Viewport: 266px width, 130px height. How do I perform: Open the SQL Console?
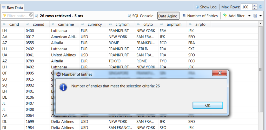[x=141, y=16]
